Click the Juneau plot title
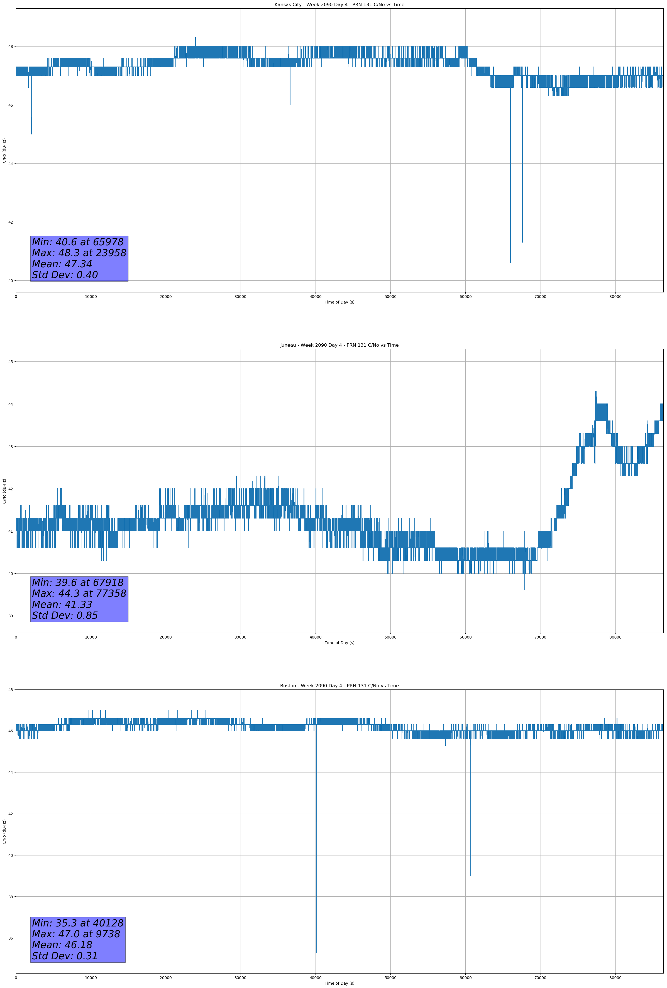This screenshot has height=988, width=667. coord(339,345)
